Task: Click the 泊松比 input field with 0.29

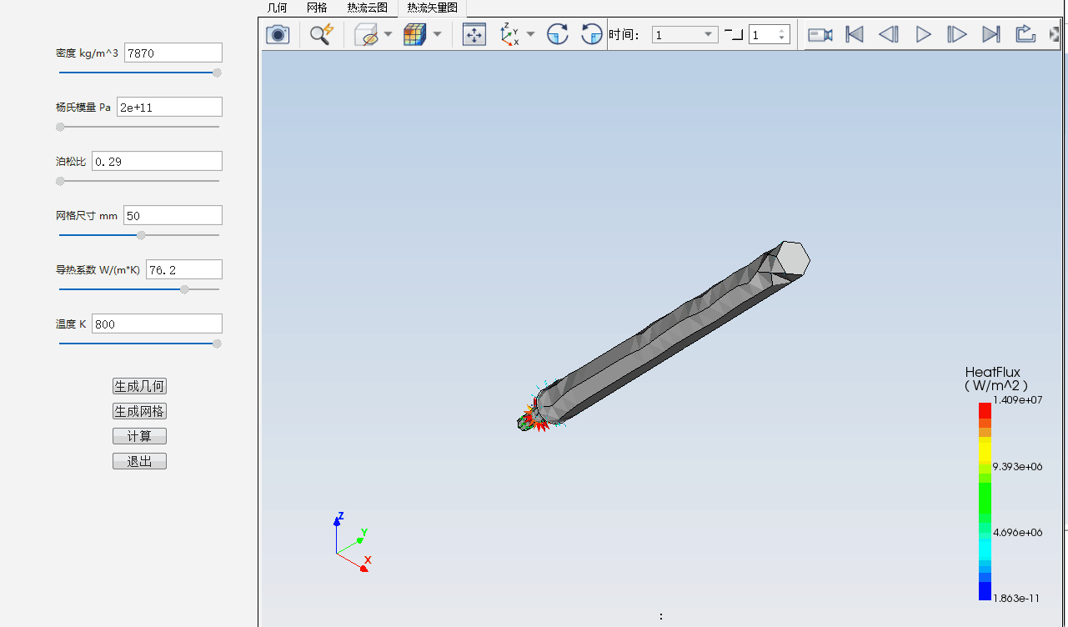Action: coord(157,161)
